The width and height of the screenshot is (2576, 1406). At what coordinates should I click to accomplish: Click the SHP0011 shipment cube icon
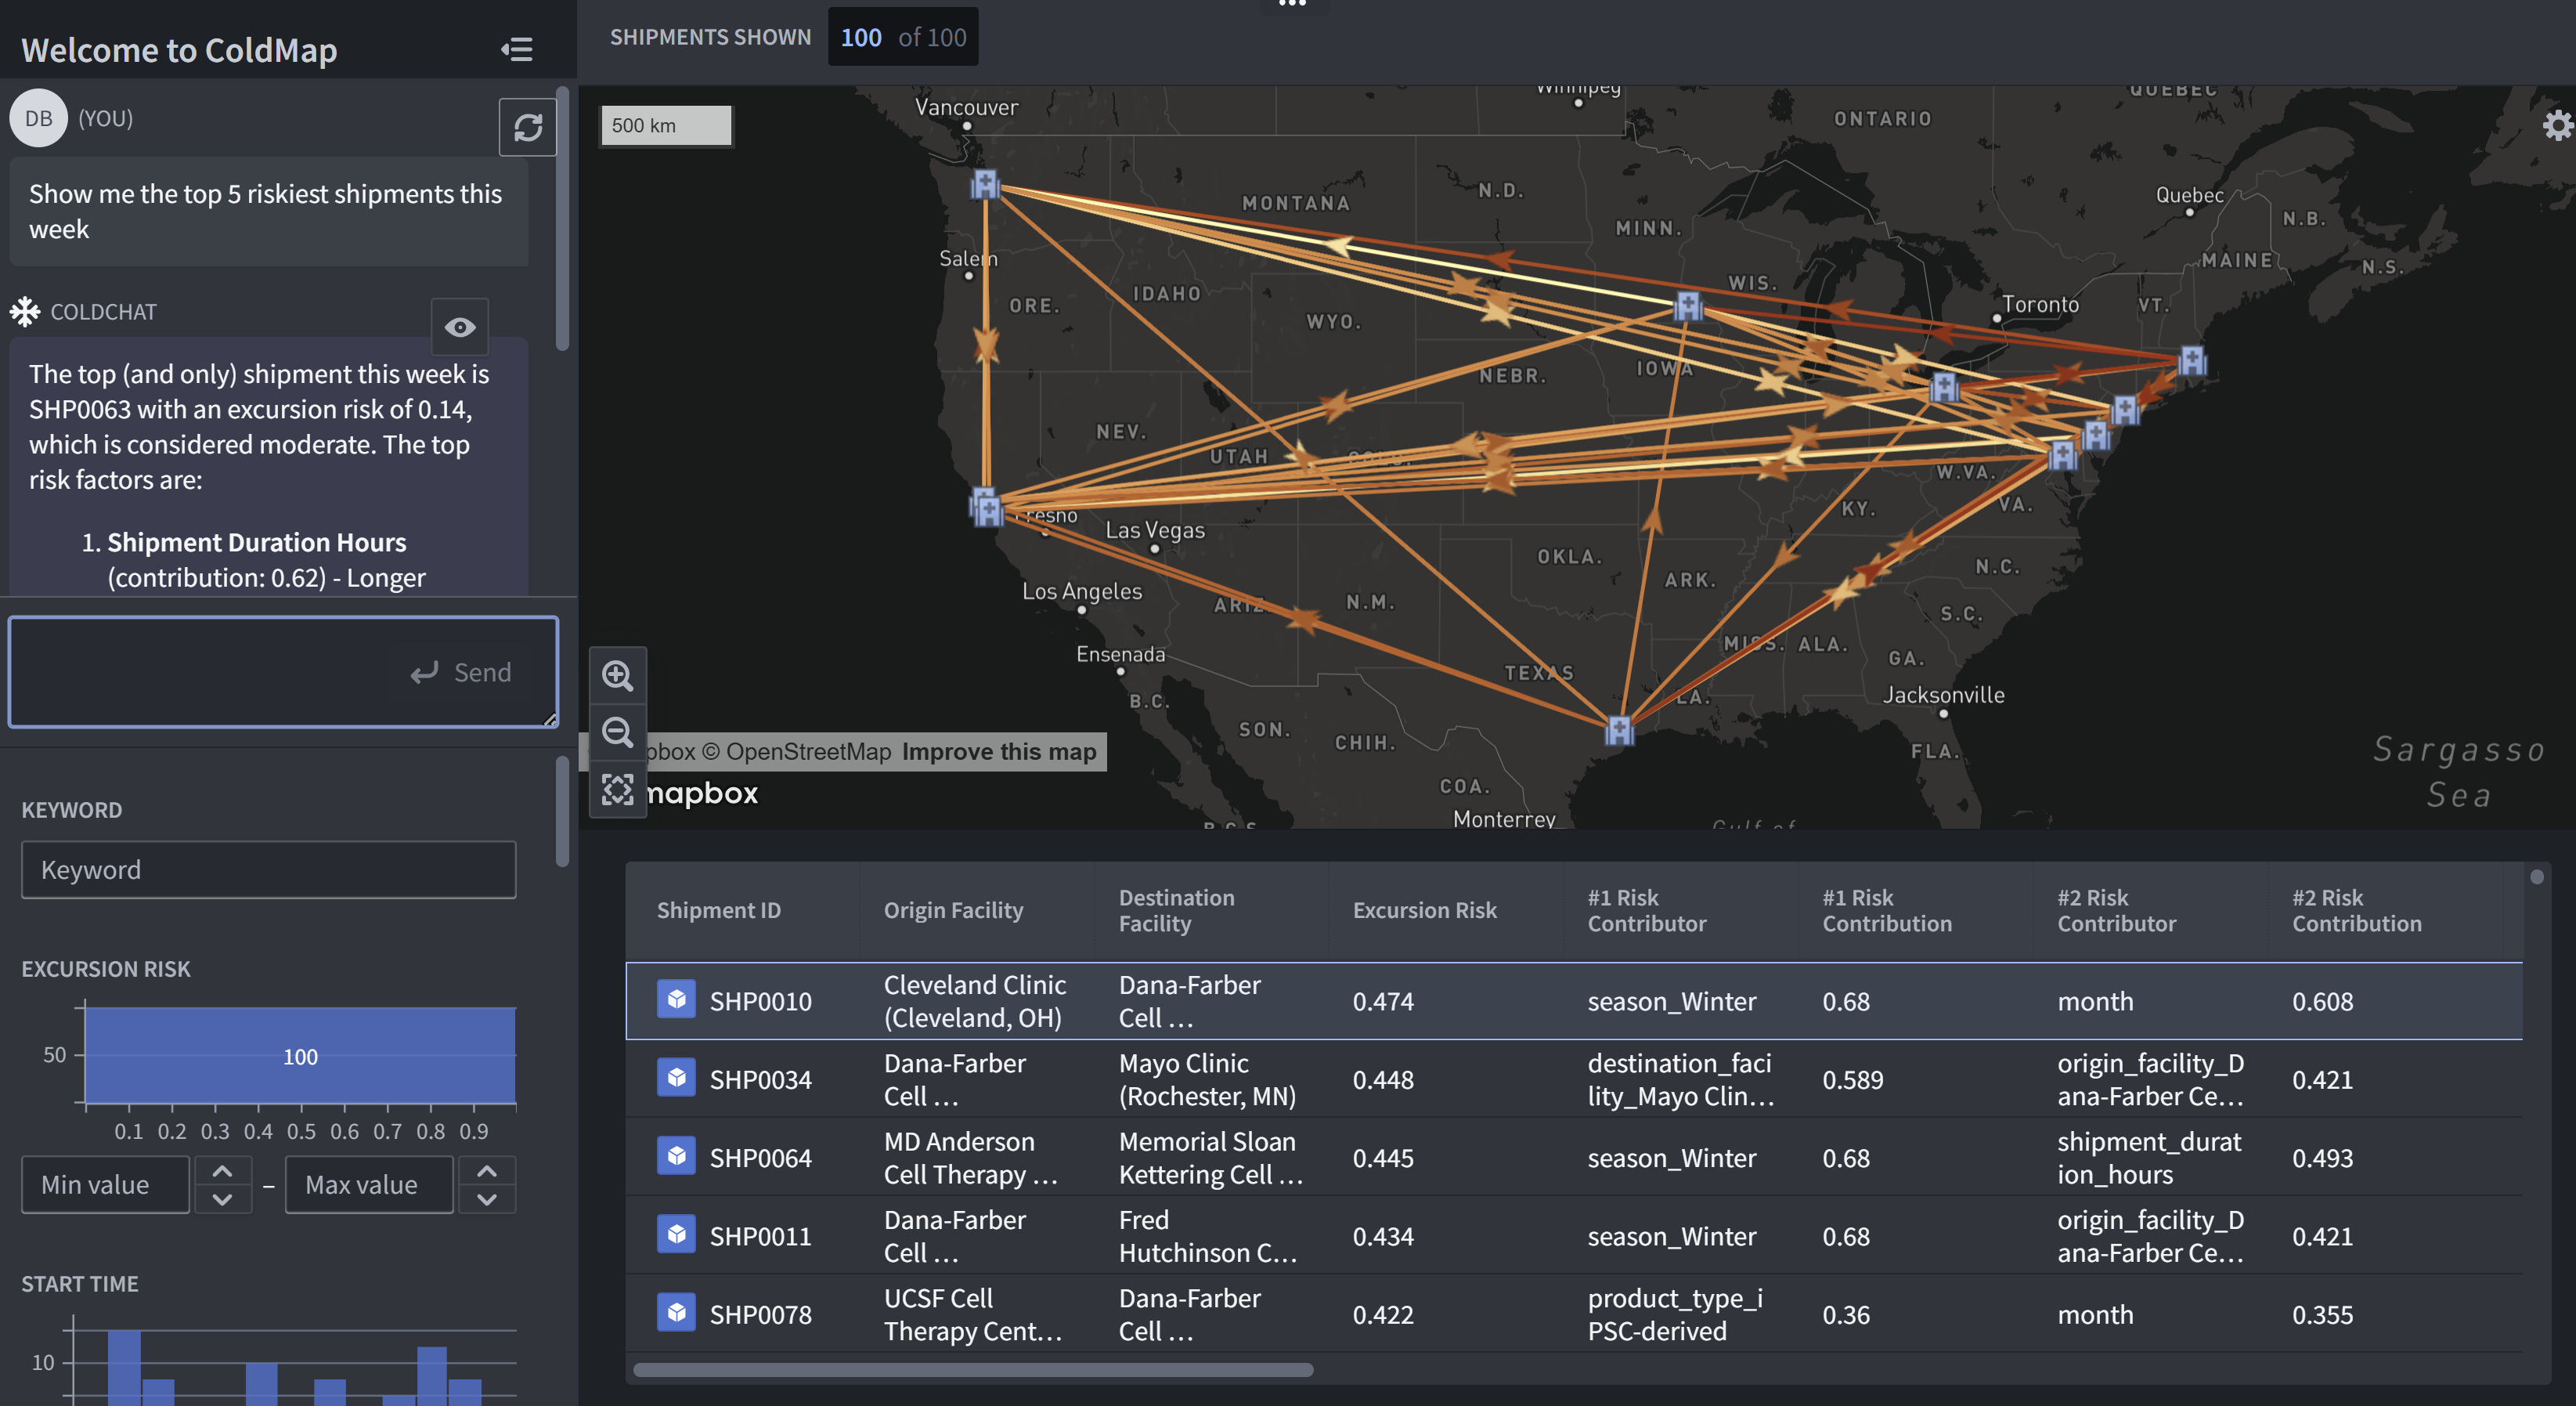point(677,1234)
